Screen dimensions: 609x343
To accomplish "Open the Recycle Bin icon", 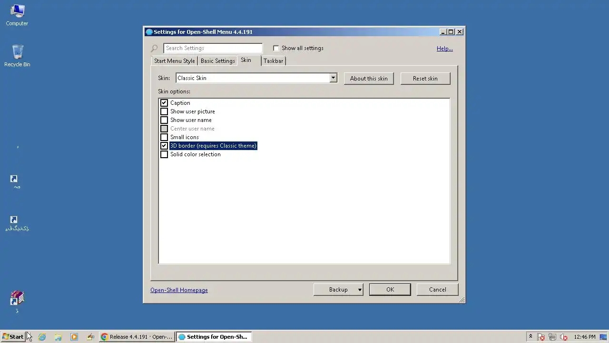I will [17, 56].
